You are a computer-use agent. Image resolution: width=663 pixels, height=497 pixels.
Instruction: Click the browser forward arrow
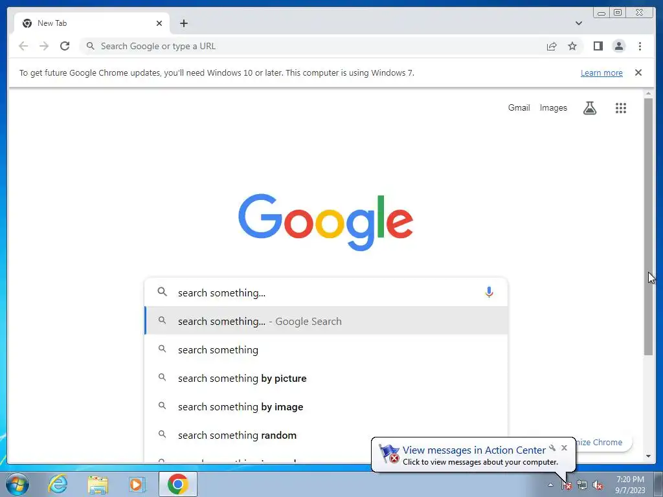point(44,46)
